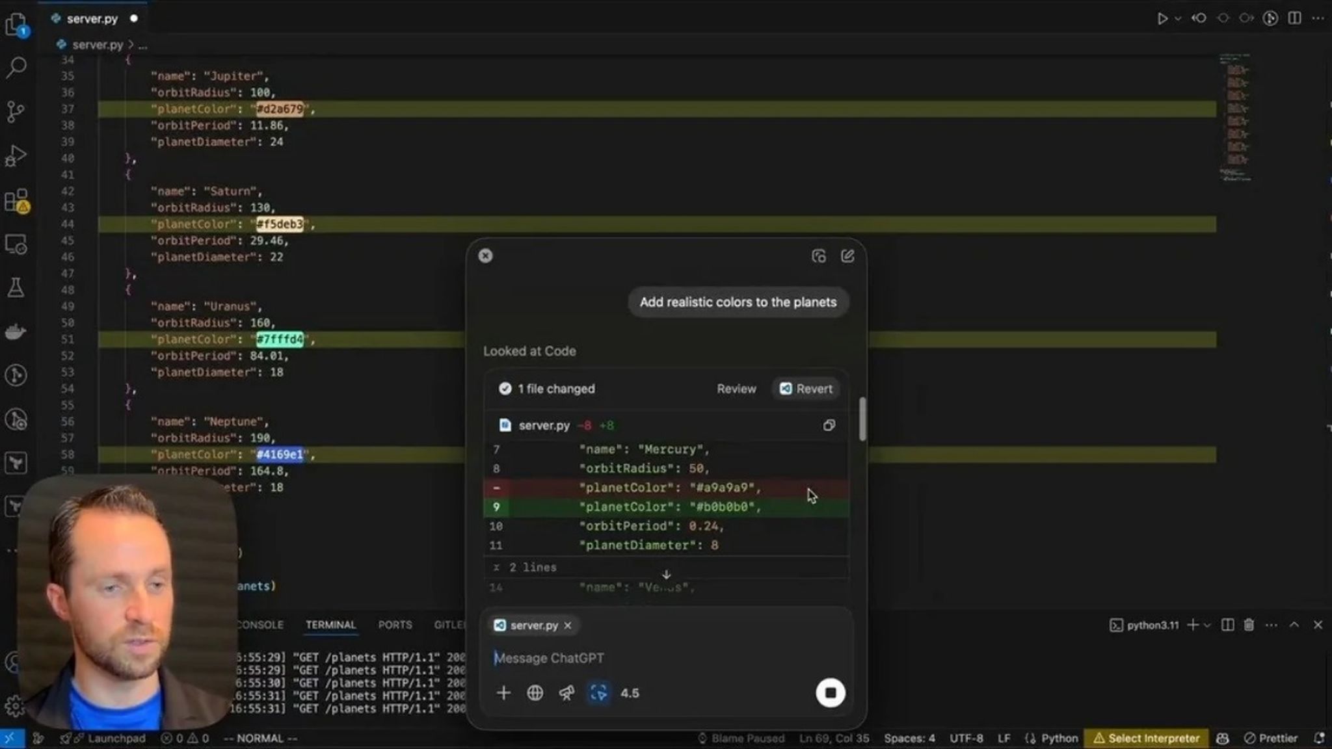Screen dimensions: 1332x749
Task: Toggle the work-with-apps button in ChatGPT
Action: (x=598, y=693)
